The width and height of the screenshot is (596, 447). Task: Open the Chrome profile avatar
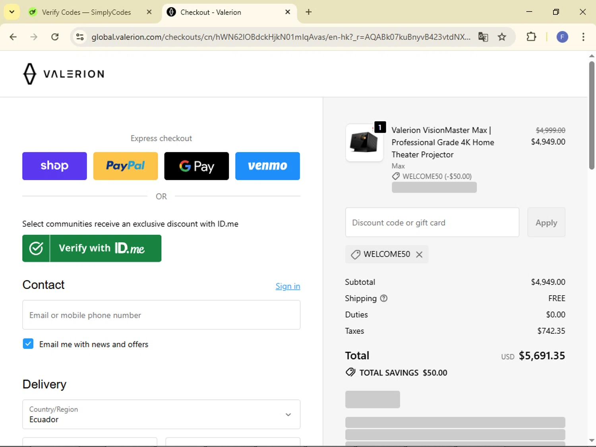[x=562, y=37]
